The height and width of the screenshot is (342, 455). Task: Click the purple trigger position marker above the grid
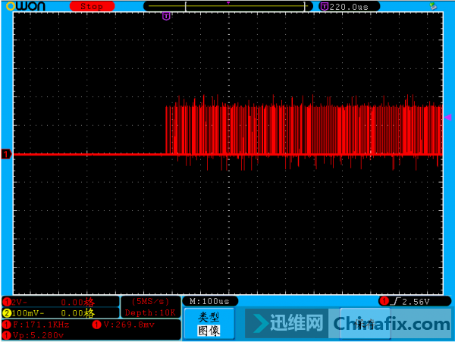(x=166, y=16)
